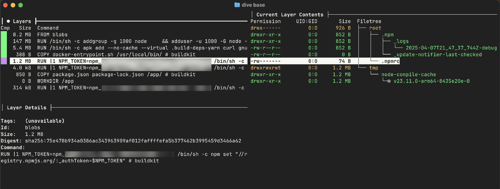
Task: Select the _logs directory entry
Action: [x=401, y=41]
